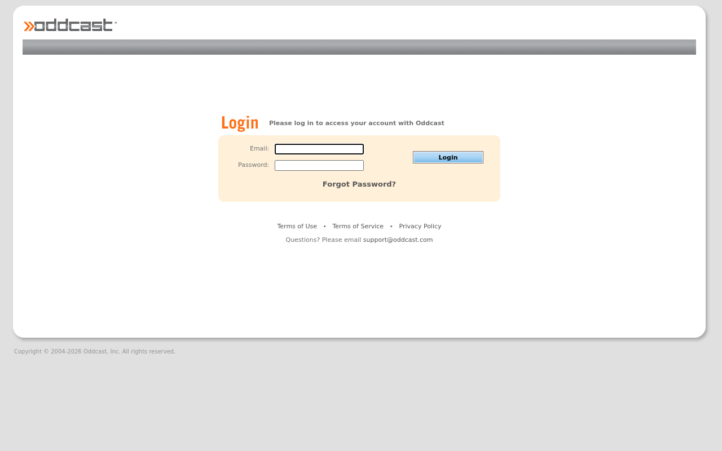Open the Terms of Service link
This screenshot has width=722, height=451.
tap(358, 227)
